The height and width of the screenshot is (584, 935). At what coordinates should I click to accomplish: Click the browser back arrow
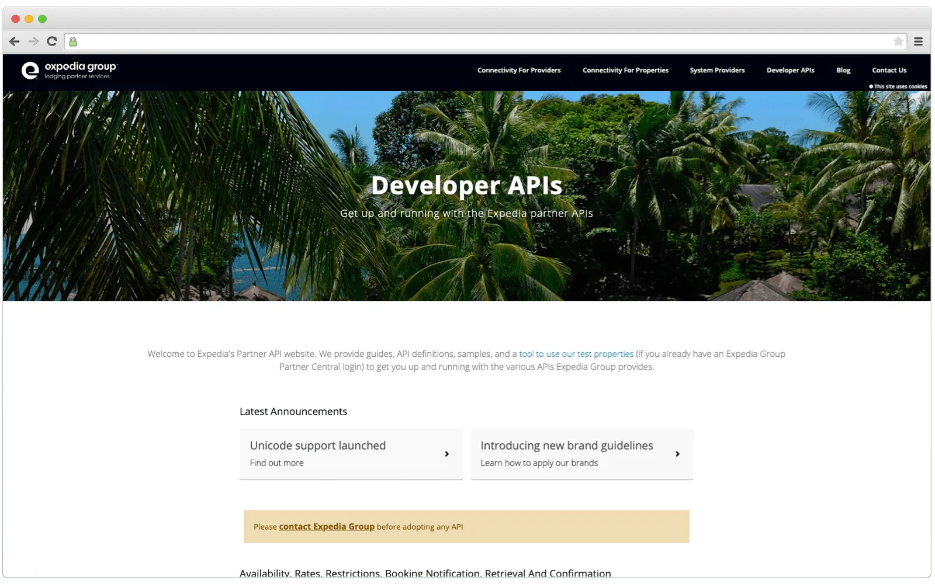click(14, 41)
